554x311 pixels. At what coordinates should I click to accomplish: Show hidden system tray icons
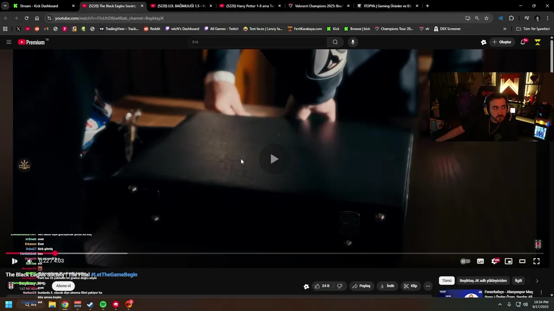500,305
